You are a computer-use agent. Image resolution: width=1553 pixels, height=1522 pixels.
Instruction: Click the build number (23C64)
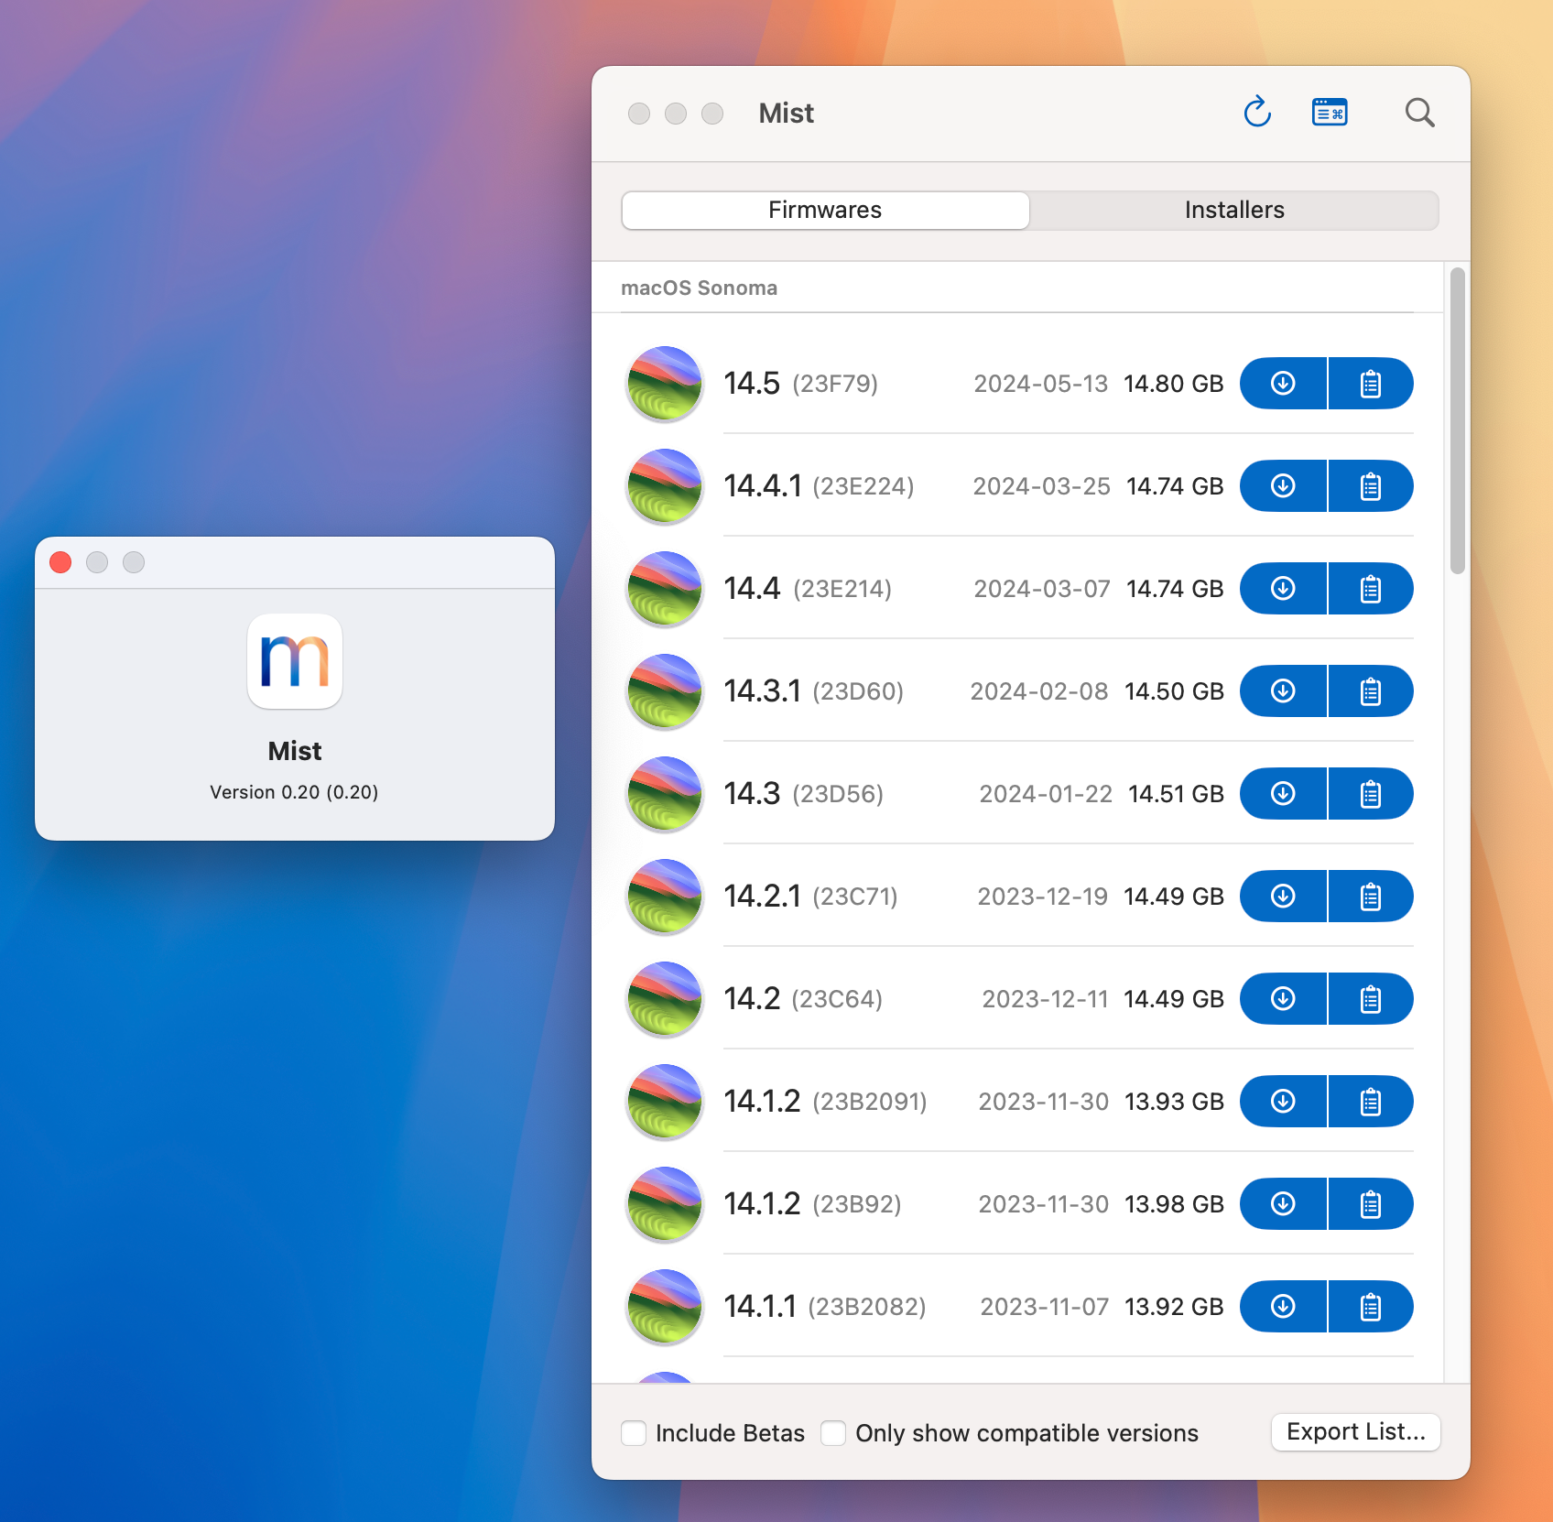(x=837, y=998)
